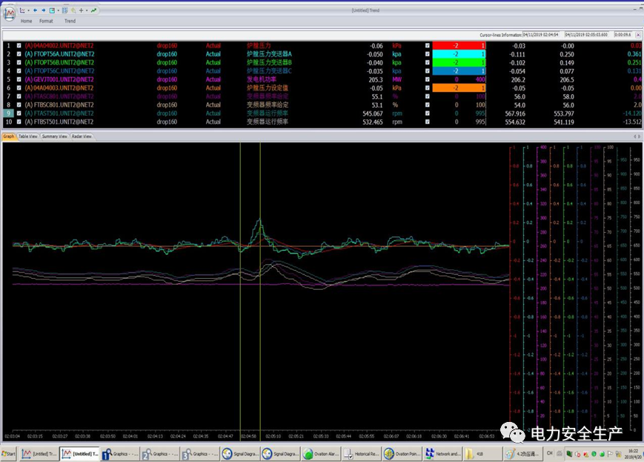Toggle checkbox for row 5 GEVJT001.UNIT2@NET2
This screenshot has height=462, width=644.
click(19, 79)
